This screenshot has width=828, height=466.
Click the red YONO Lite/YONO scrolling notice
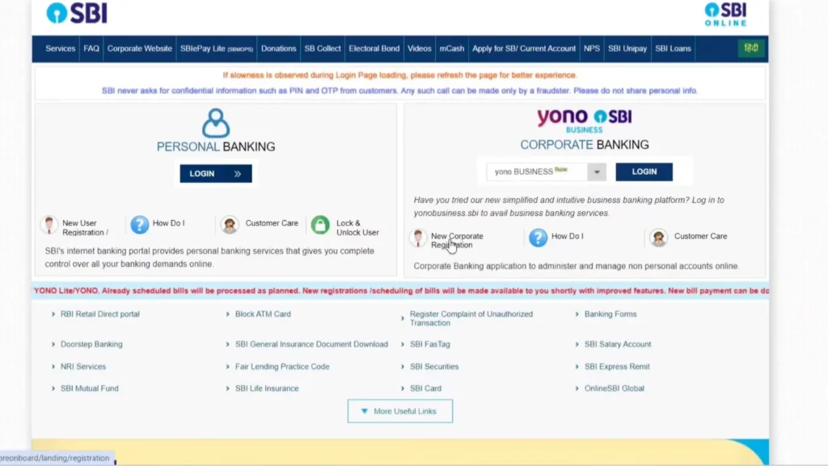point(400,290)
